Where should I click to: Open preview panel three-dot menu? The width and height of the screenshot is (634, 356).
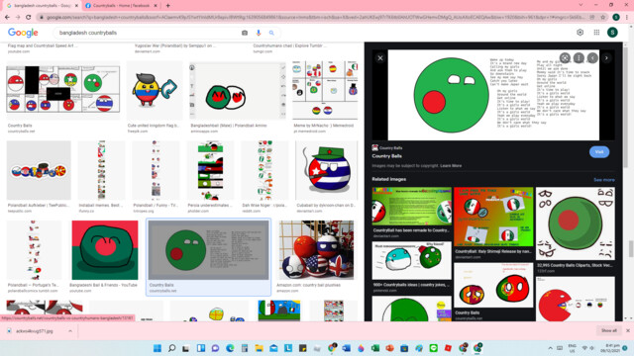(579, 58)
